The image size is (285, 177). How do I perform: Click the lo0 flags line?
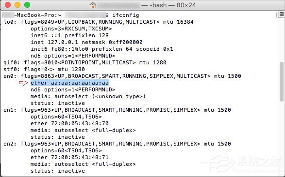pyautogui.click(x=99, y=22)
